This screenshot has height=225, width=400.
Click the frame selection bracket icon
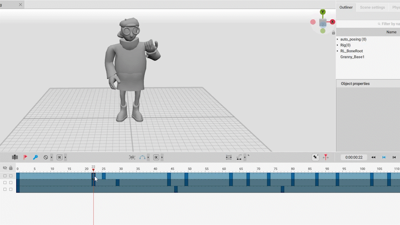pos(132,157)
